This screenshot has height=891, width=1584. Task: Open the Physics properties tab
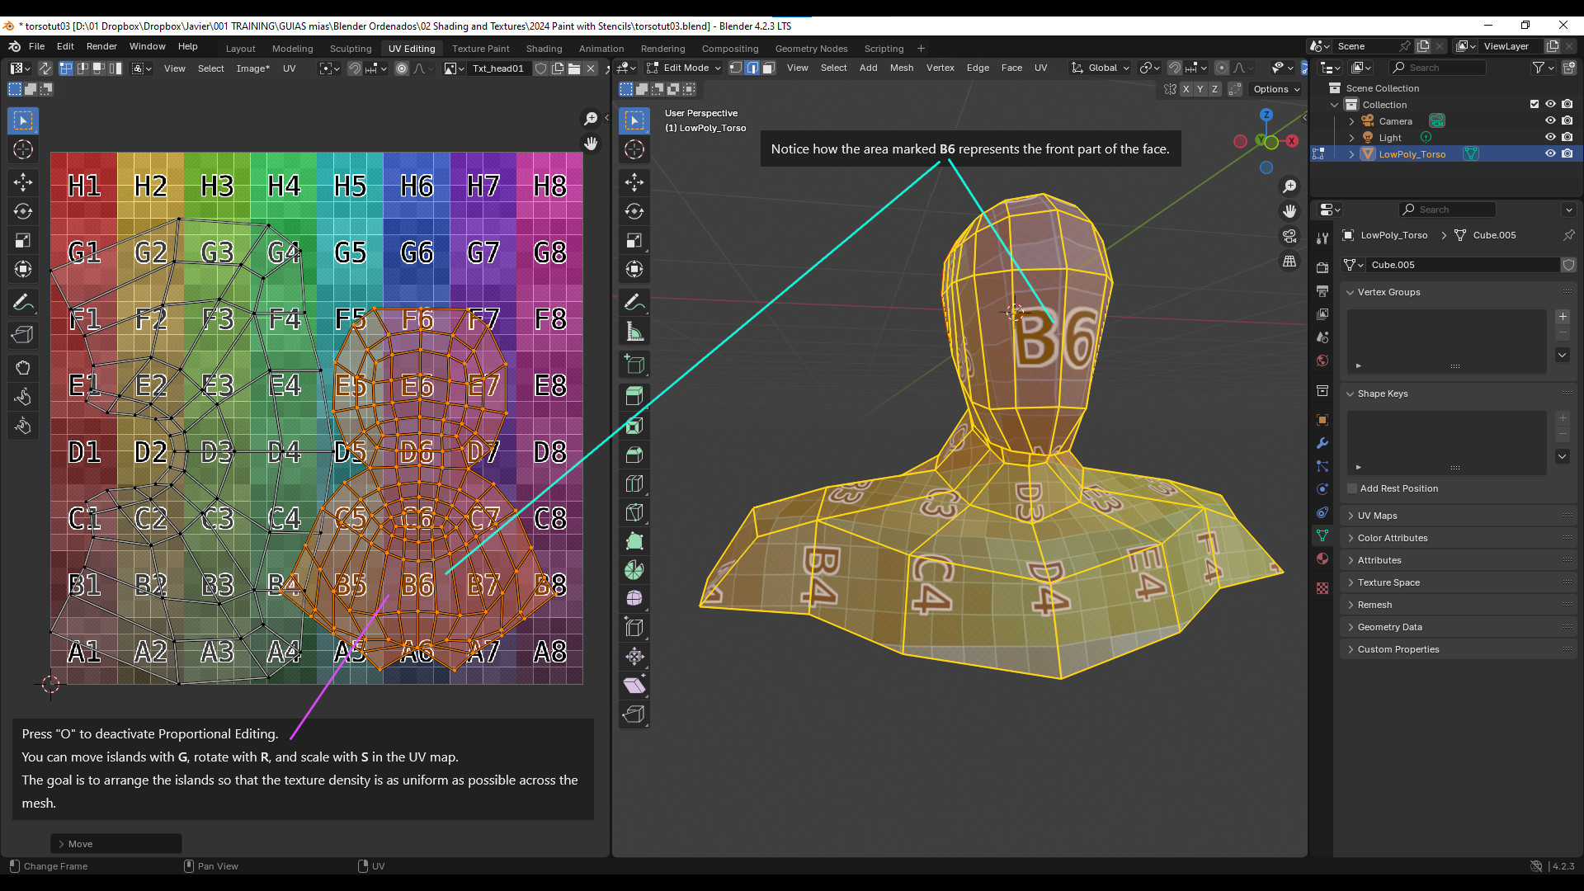pyautogui.click(x=1322, y=489)
